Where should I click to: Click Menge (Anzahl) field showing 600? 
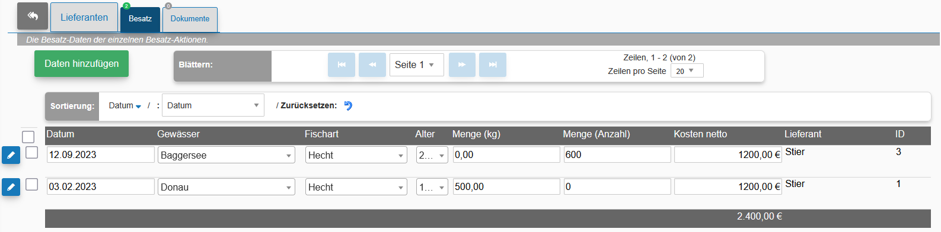coord(617,154)
